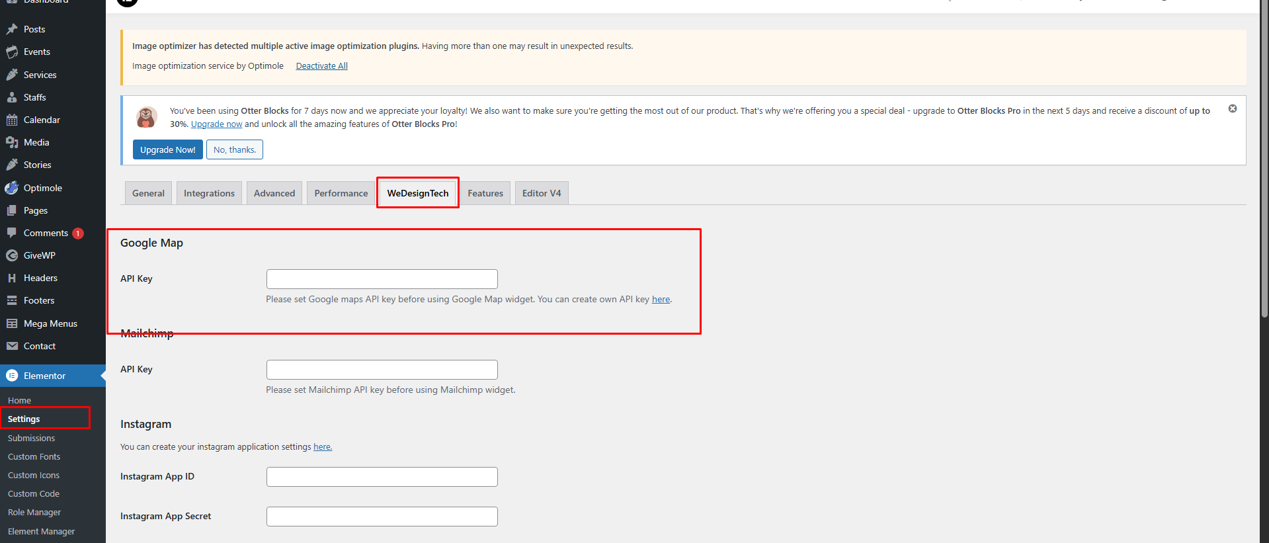
Task: Focus the Google Map API Key field
Action: coord(382,279)
